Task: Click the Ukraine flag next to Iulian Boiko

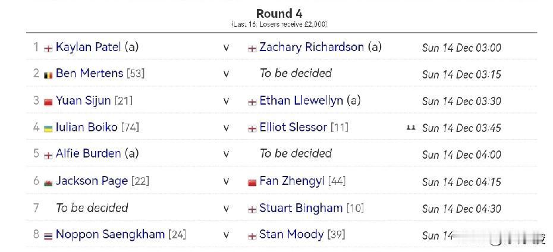Action: [x=48, y=128]
